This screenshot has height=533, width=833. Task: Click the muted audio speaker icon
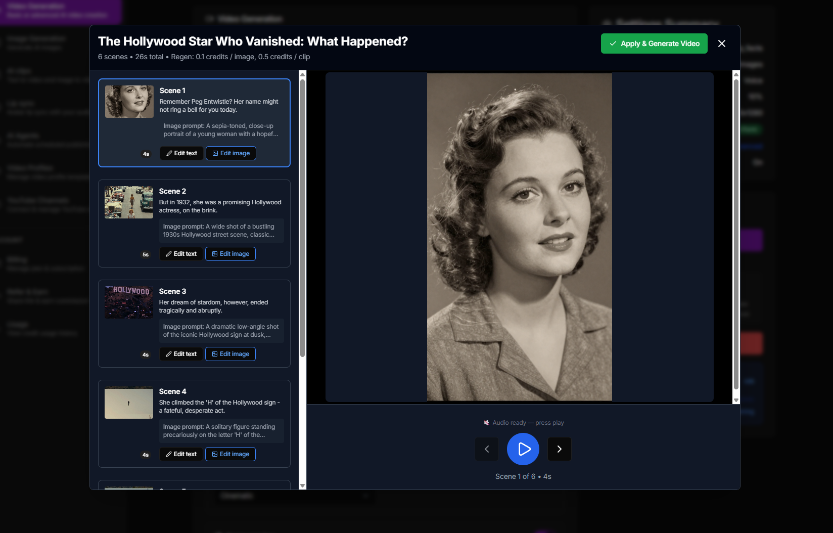click(486, 423)
